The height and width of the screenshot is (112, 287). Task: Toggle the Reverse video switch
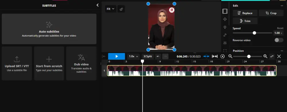coord(279,40)
